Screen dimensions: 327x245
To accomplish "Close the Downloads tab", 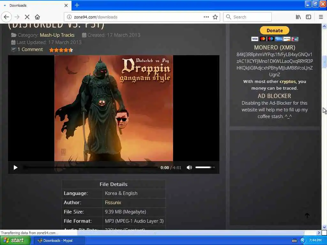I will pos(66,5).
